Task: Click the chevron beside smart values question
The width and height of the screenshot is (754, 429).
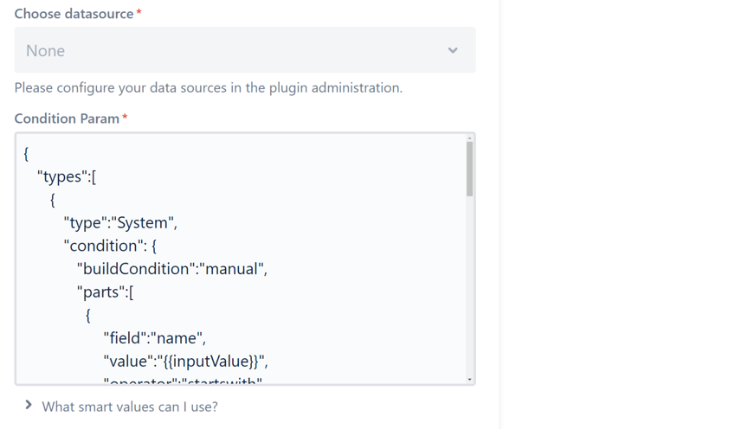Action: [x=29, y=405]
